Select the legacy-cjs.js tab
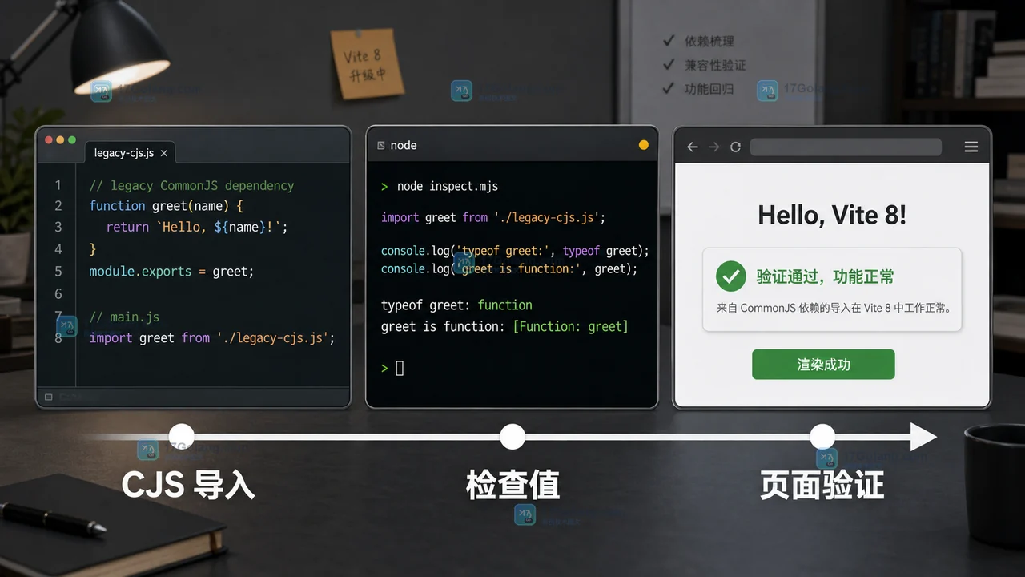 click(x=131, y=152)
